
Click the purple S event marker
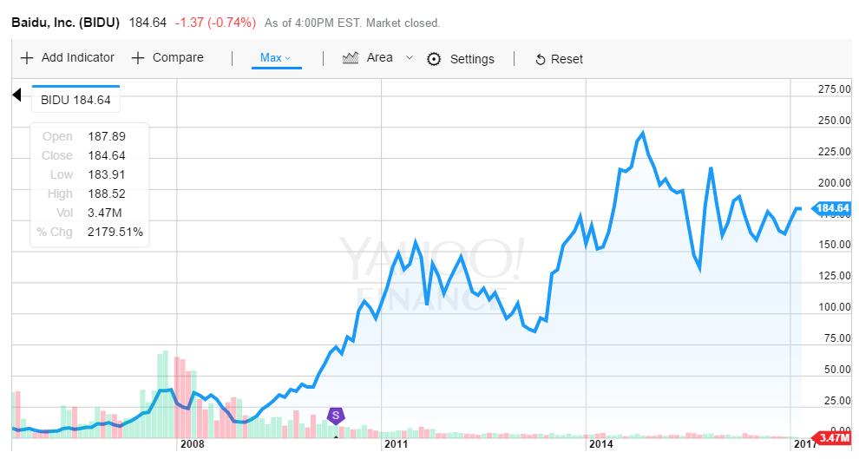[335, 416]
